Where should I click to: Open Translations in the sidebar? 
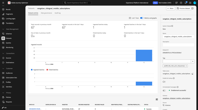10,23
